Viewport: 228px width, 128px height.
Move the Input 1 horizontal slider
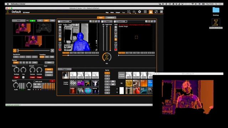pyautogui.click(x=81, y=55)
